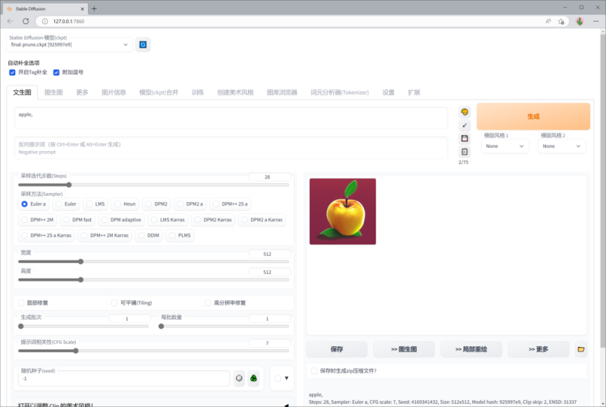Open the 训练 tab
606x407 pixels.
198,92
